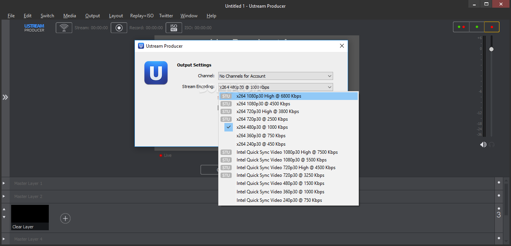Toggle Master Layer 2 visibility dot
This screenshot has width=511, height=246.
499,196
